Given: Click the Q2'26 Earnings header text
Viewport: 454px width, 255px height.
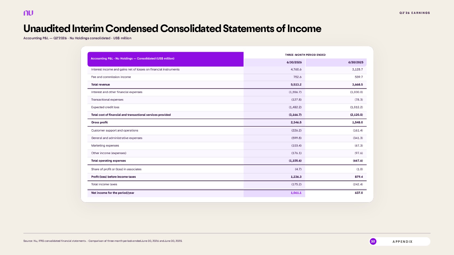Looking at the screenshot, I should pos(415,13).
